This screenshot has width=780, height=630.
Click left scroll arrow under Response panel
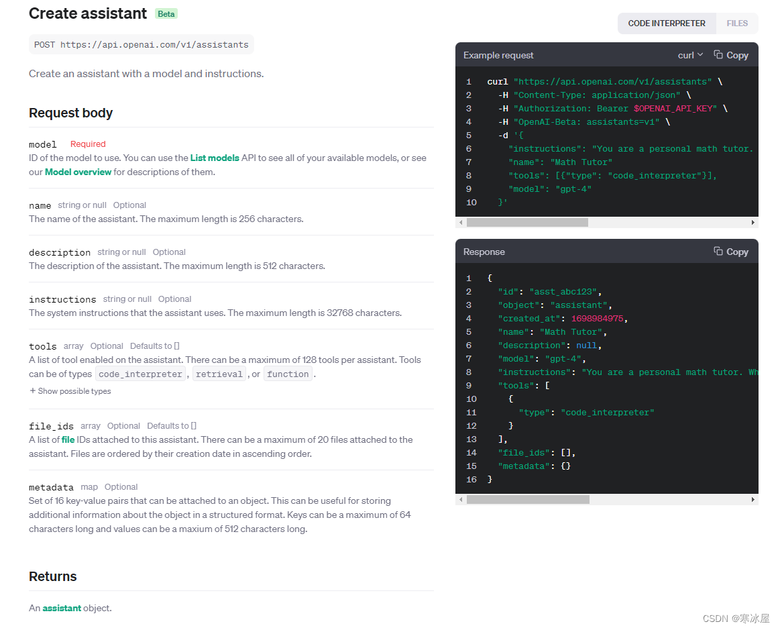460,498
